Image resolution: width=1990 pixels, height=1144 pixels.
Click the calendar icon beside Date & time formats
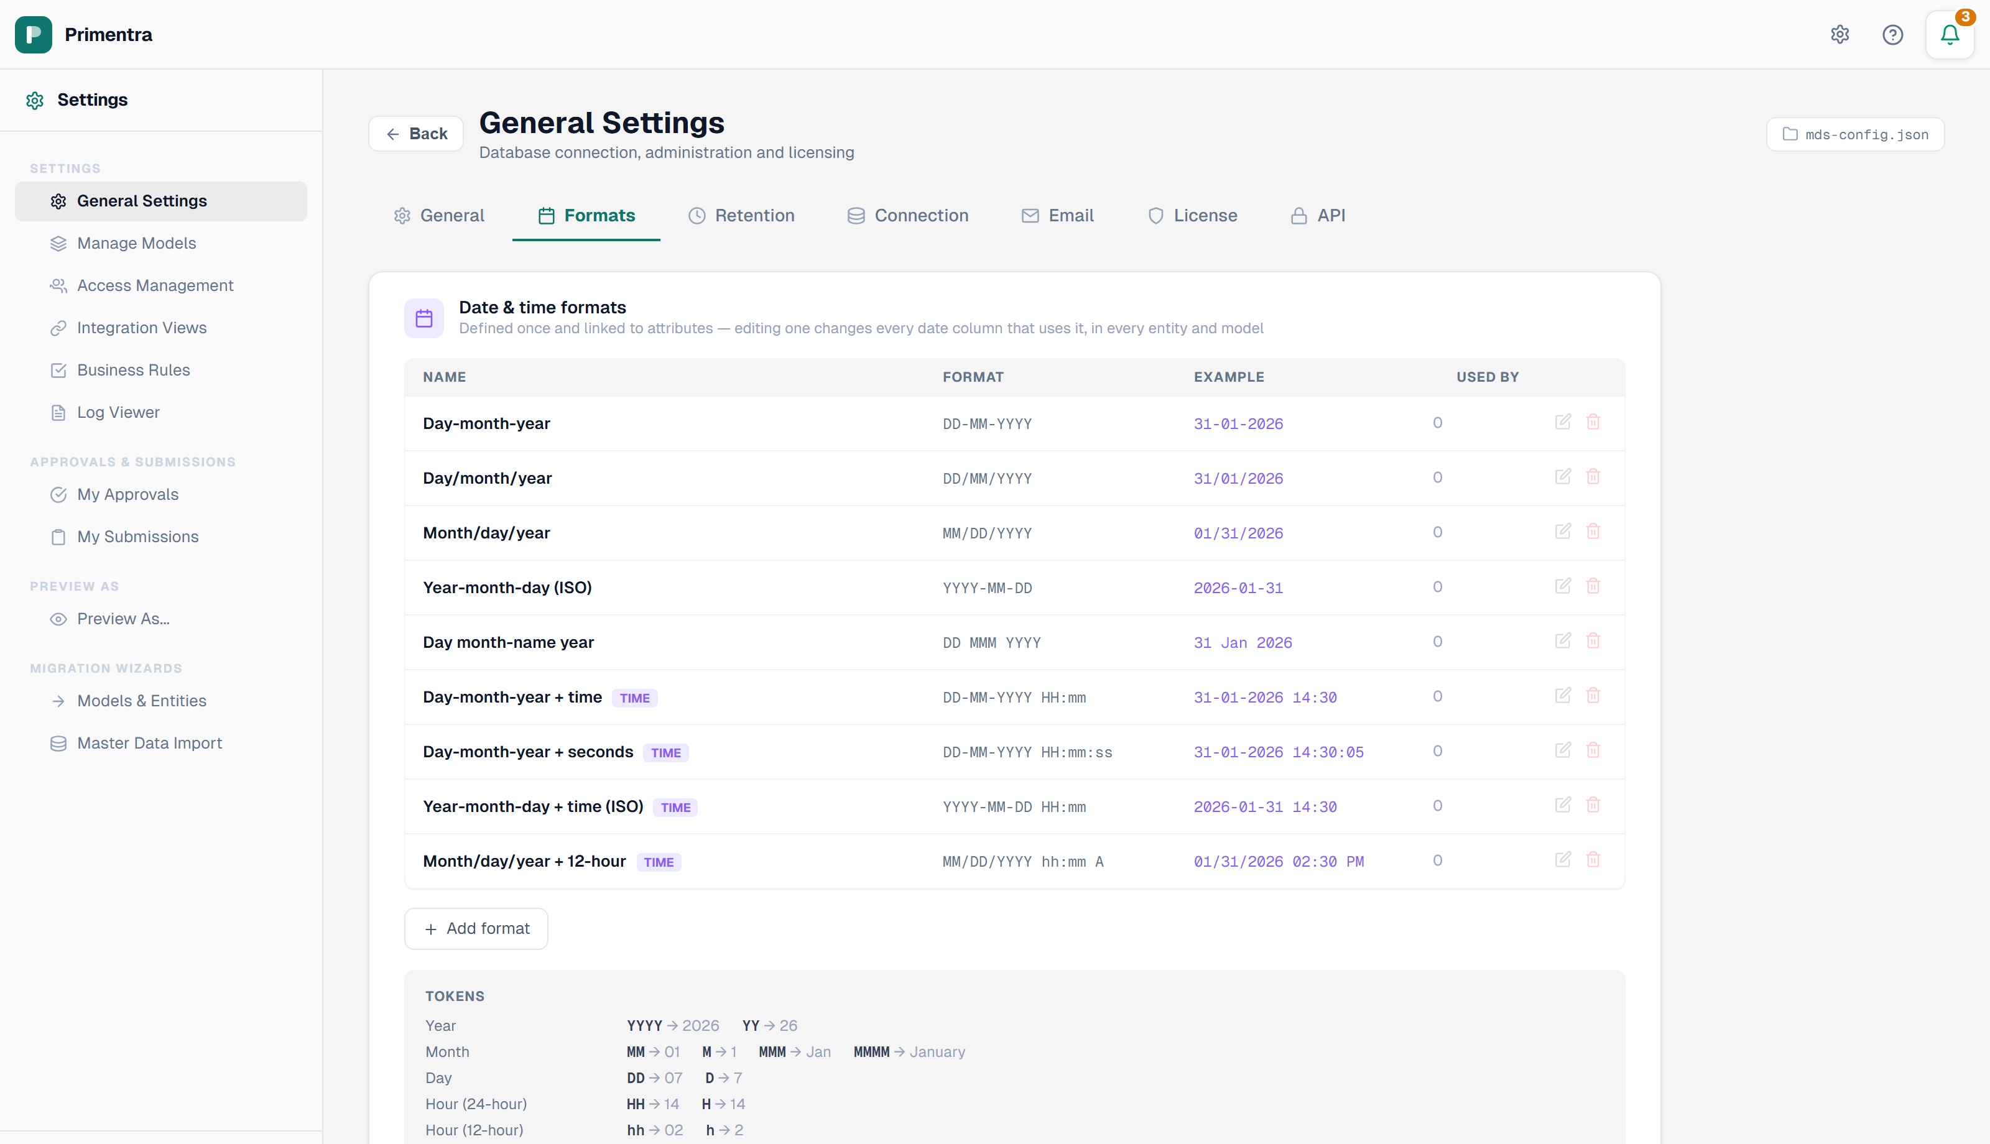423,318
